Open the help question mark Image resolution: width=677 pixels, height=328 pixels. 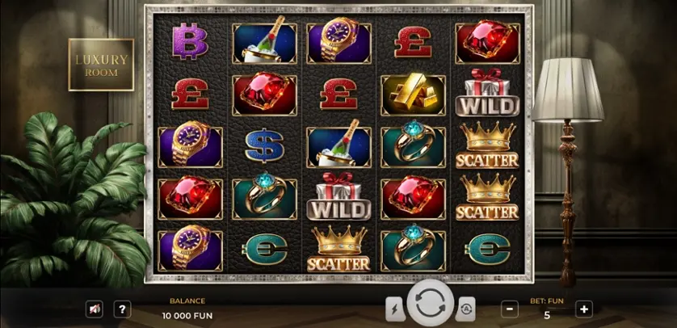tap(122, 309)
